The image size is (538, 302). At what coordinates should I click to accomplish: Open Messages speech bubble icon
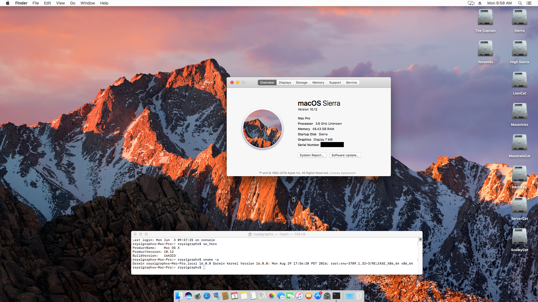(281, 296)
